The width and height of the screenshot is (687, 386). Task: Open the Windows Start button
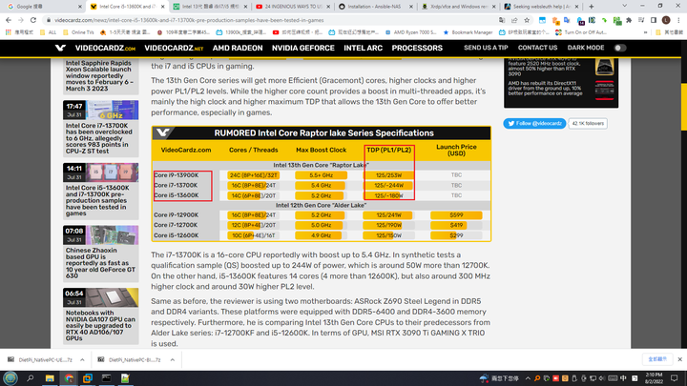tap(10, 378)
